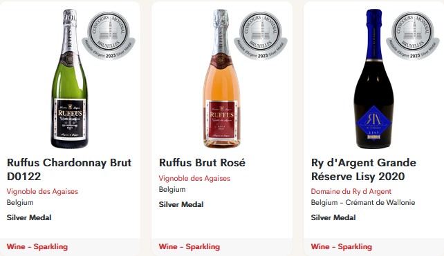This screenshot has height=256, width=444.
Task: Open the Ruffus Brut Rosé title
Action: 202,162
